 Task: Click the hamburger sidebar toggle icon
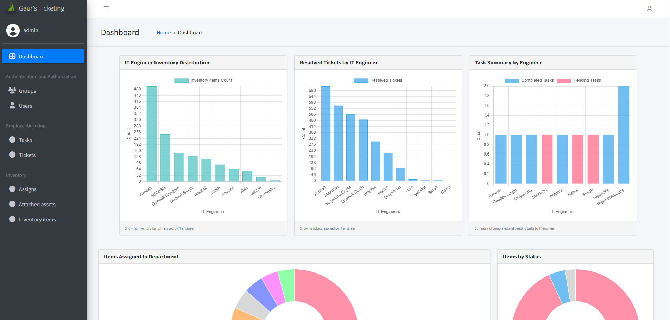point(106,8)
